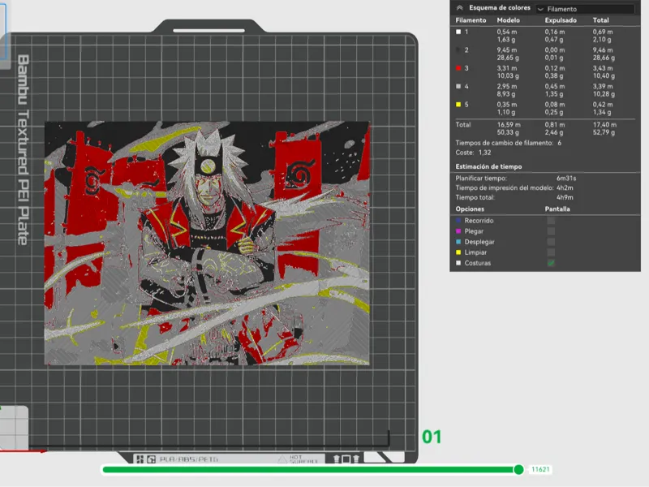Click the green layer slider handle

pyautogui.click(x=518, y=469)
